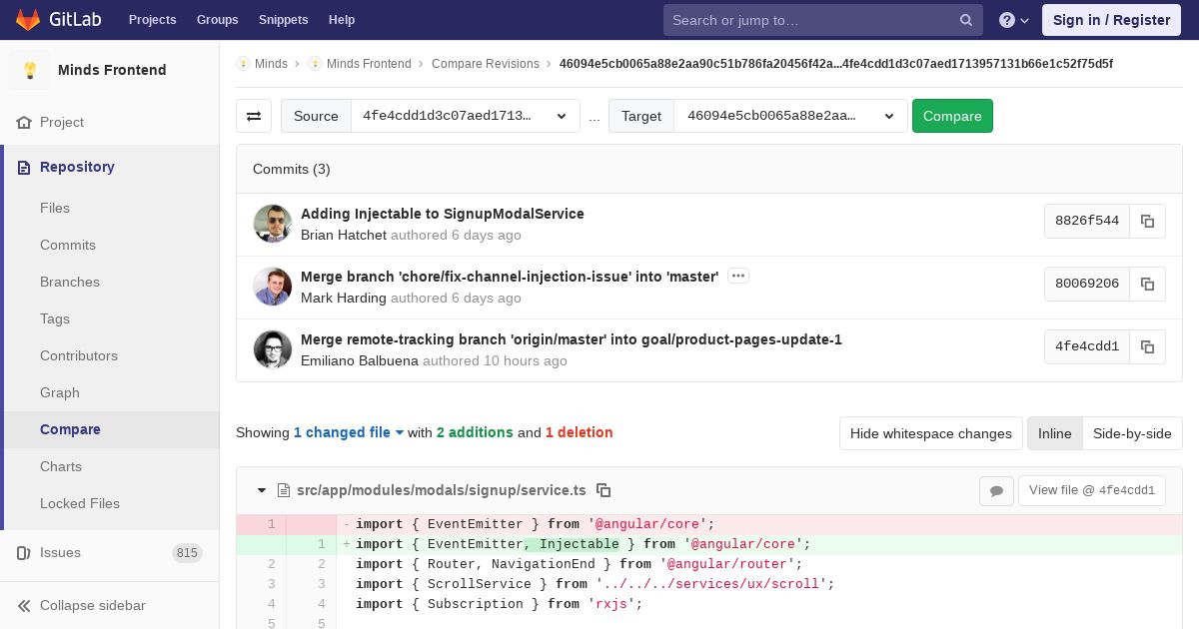The width and height of the screenshot is (1199, 629).
Task: Click the Issues icon in sidebar
Action: pos(24,552)
